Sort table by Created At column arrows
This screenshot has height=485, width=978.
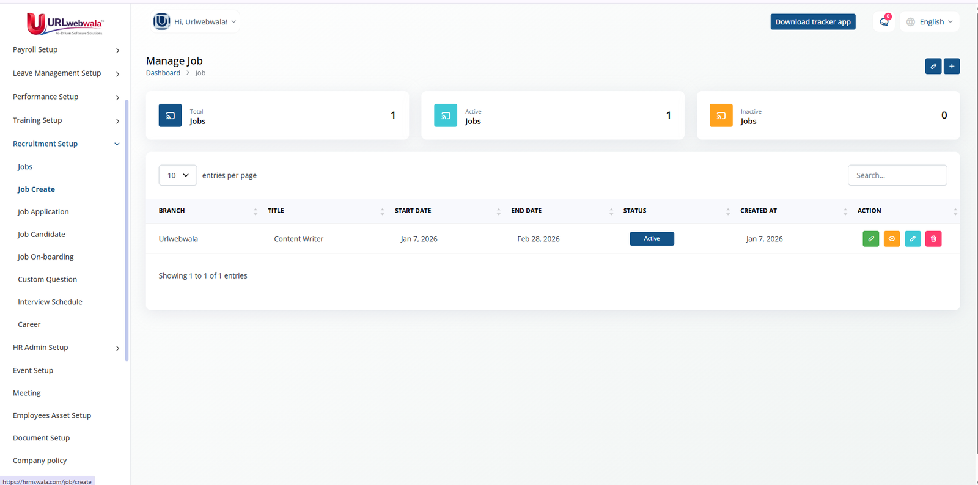click(845, 211)
